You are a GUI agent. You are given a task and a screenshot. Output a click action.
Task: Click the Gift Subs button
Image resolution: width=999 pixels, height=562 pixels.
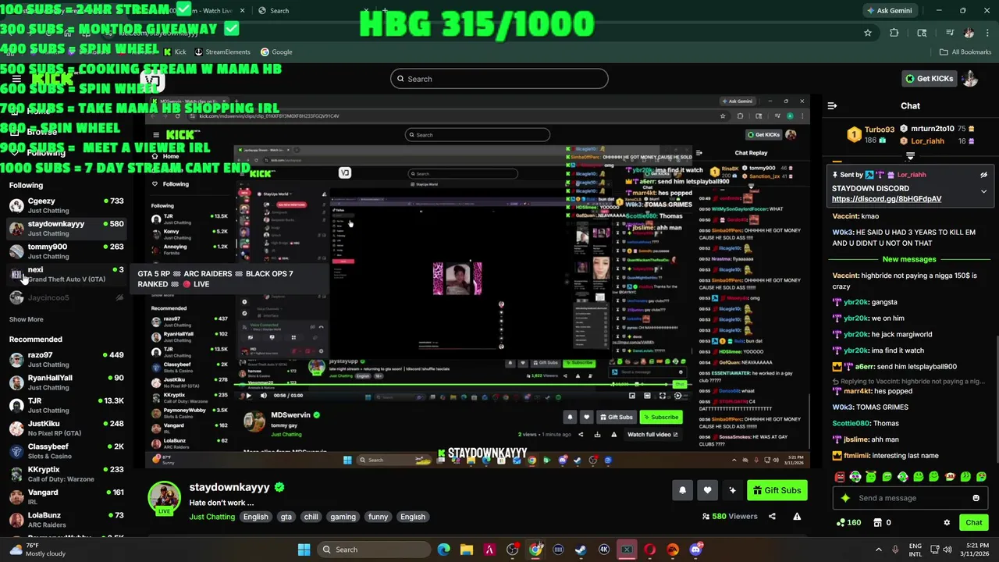(777, 490)
